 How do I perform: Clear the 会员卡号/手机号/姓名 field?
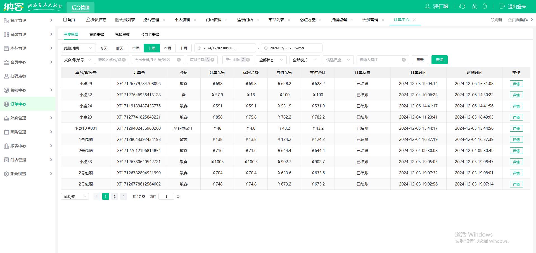179,60
